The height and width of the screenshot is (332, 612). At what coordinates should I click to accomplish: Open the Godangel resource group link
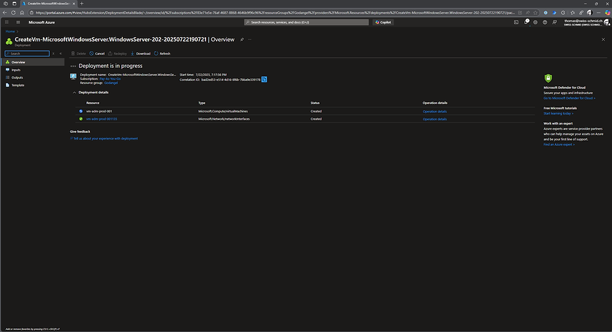pos(111,82)
